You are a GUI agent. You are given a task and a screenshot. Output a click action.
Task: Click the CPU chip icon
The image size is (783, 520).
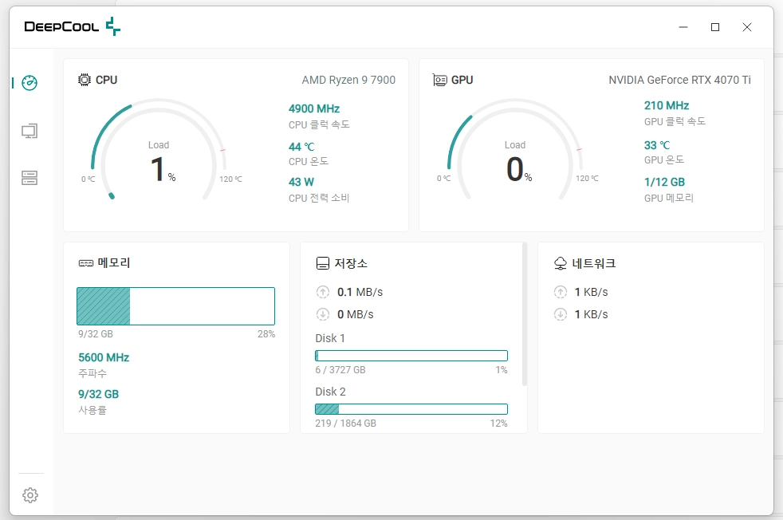coord(85,80)
